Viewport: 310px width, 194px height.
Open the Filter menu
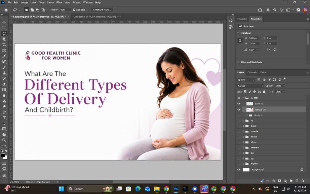pyautogui.click(x=59, y=3)
